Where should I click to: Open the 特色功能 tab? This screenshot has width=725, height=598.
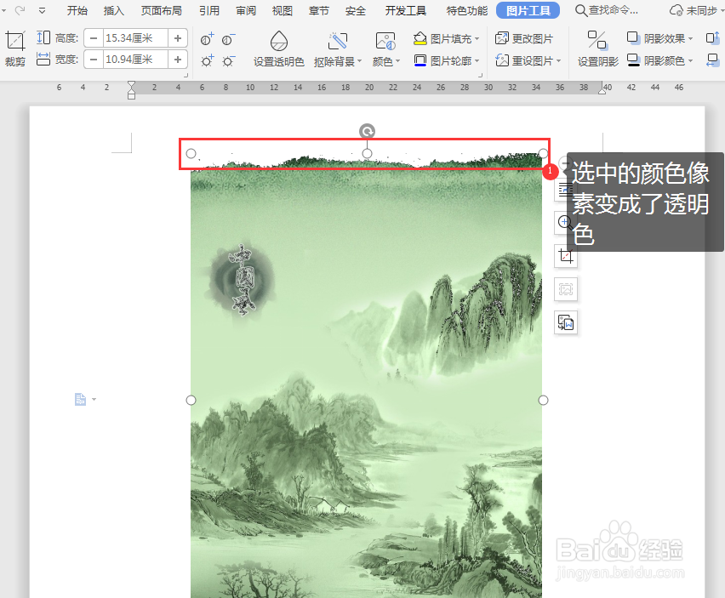(467, 10)
